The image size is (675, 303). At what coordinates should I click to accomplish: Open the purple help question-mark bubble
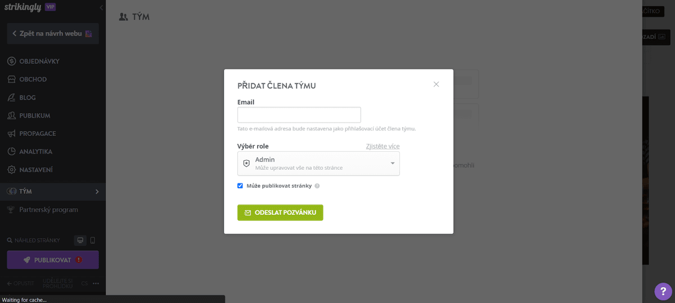point(664,291)
